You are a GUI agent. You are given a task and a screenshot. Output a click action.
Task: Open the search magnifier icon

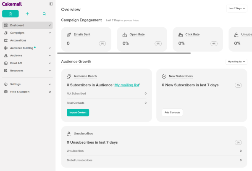(x=45, y=14)
